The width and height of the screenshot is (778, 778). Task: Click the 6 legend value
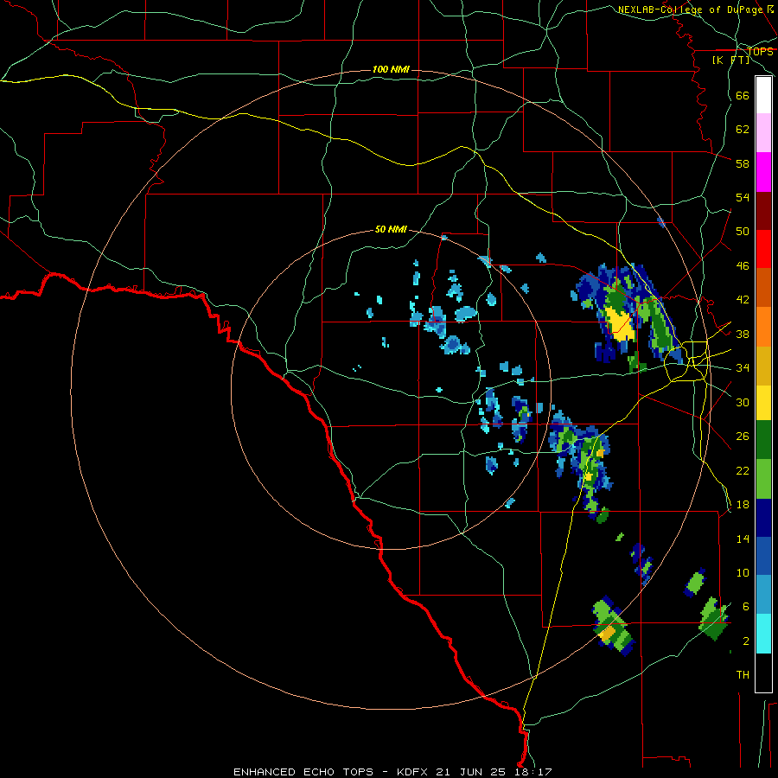[x=745, y=606]
